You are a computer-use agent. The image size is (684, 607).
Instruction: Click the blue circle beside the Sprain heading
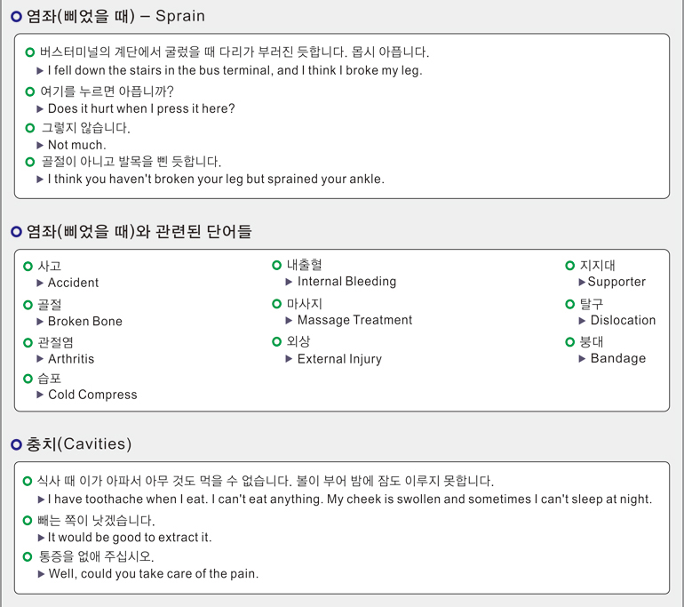[16, 17]
